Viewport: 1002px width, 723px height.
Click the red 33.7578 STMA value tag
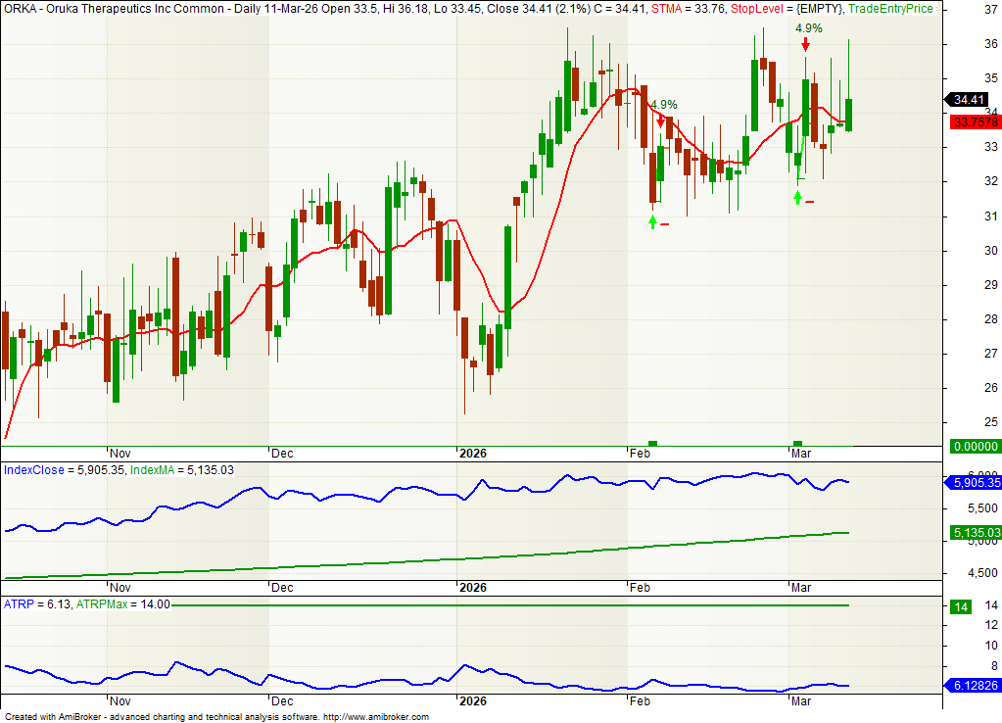(x=974, y=121)
